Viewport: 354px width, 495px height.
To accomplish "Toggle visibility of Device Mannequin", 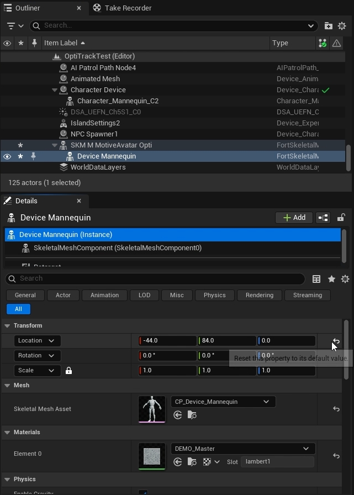I will [x=7, y=156].
